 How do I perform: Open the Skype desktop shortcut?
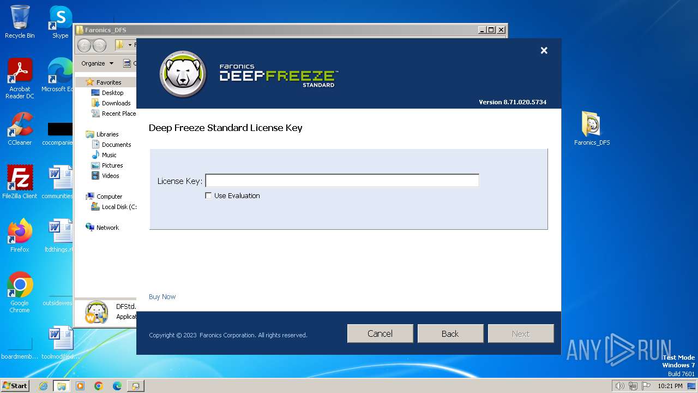pyautogui.click(x=60, y=22)
